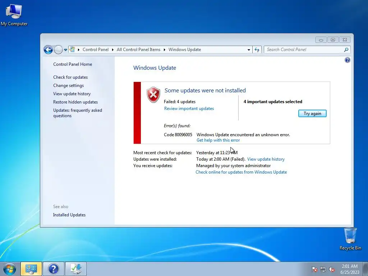368x276 pixels.
Task: Expand the arrow before Control Panel breadcrumb
Action: point(78,50)
